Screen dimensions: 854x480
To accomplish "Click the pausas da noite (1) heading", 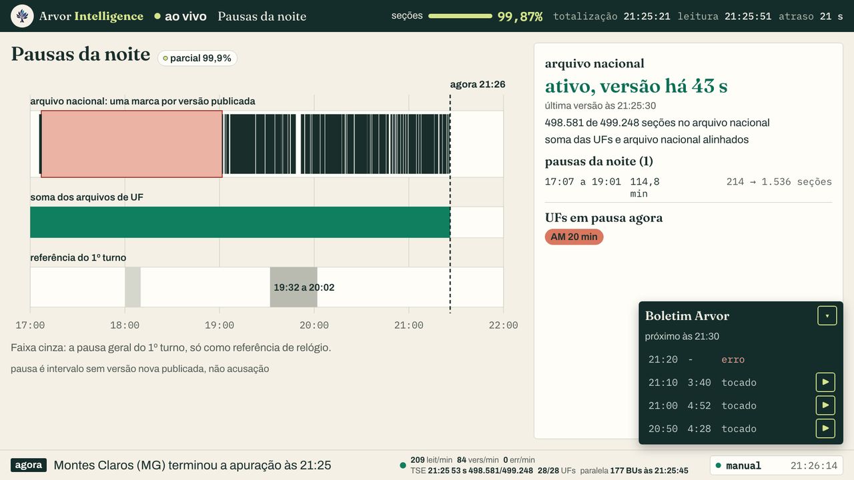I will (x=599, y=161).
